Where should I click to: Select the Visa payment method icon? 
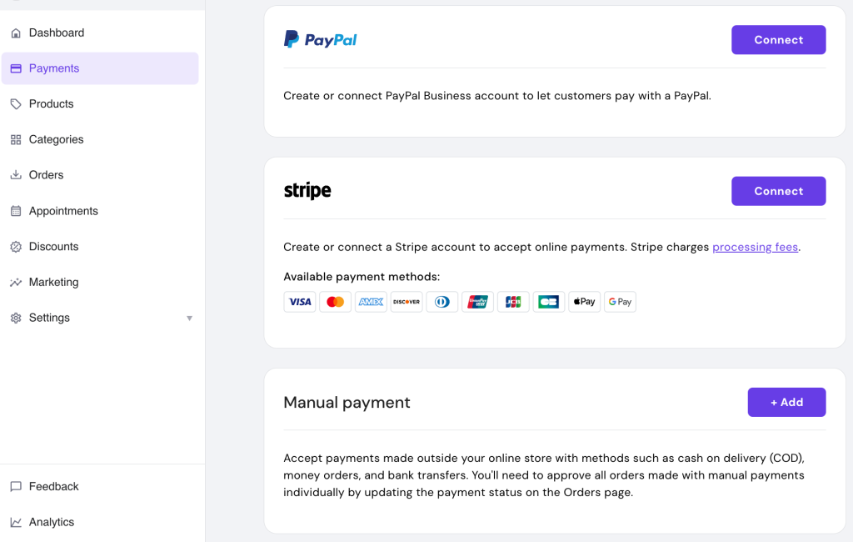pos(300,301)
